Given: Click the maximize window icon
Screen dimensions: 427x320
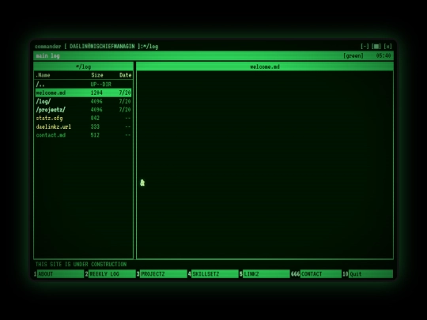Looking at the screenshot, I should [376, 47].
